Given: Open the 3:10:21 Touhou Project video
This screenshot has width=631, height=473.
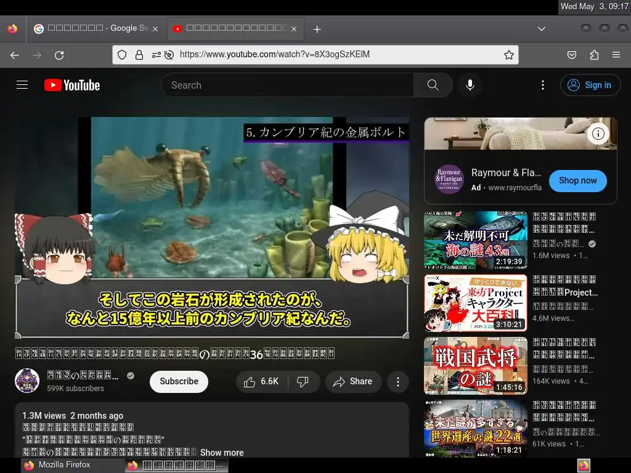Looking at the screenshot, I should coord(475,303).
